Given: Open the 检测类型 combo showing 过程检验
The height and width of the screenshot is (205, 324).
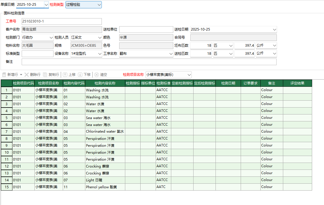Looking at the screenshot, I should 99,5.
